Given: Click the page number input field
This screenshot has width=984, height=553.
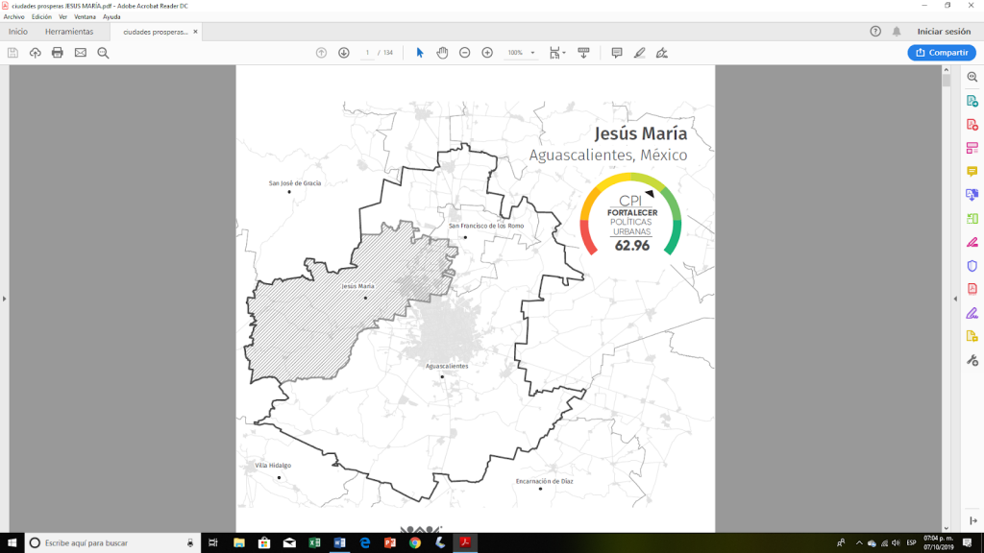Looking at the screenshot, I should tap(368, 53).
